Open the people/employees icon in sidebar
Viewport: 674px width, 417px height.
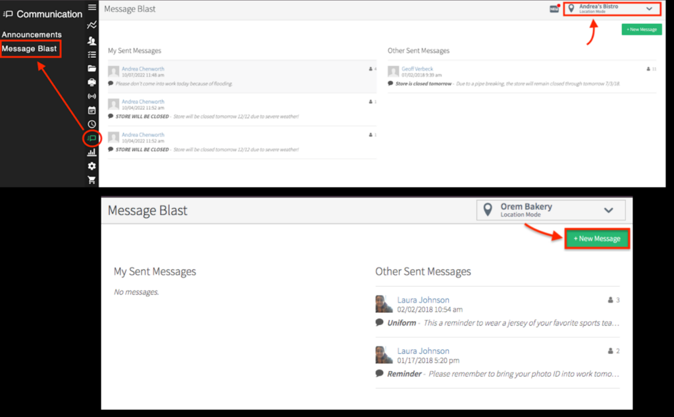click(x=91, y=41)
